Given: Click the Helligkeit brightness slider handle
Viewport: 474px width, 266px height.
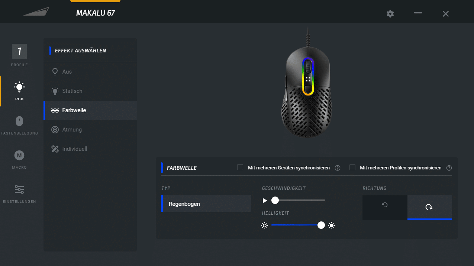Looking at the screenshot, I should click(x=321, y=225).
